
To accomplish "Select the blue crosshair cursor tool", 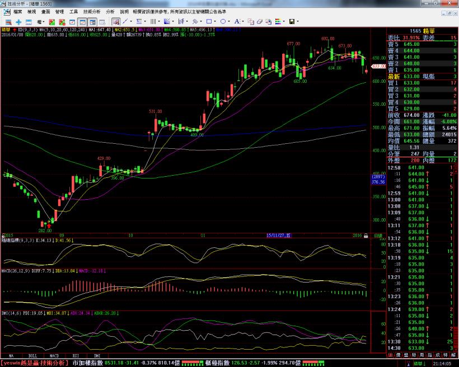I will (x=18, y=21).
